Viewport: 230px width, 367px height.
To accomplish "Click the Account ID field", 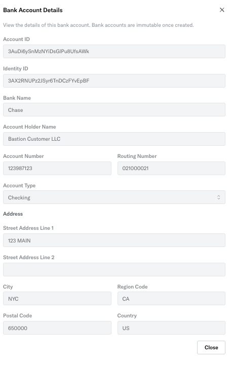I will pyautogui.click(x=114, y=51).
